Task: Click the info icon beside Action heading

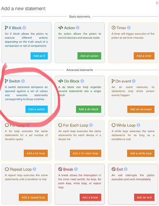Action: point(78,28)
